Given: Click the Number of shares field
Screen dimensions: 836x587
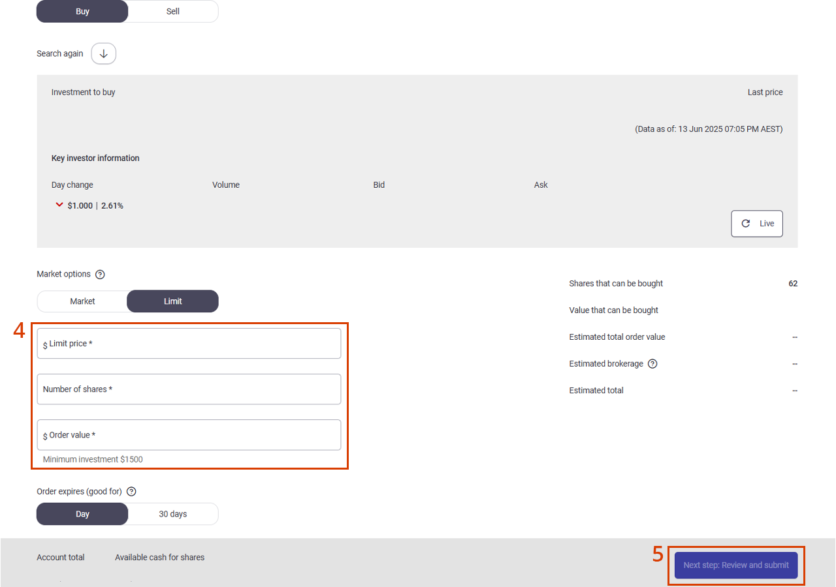Looking at the screenshot, I should 189,389.
